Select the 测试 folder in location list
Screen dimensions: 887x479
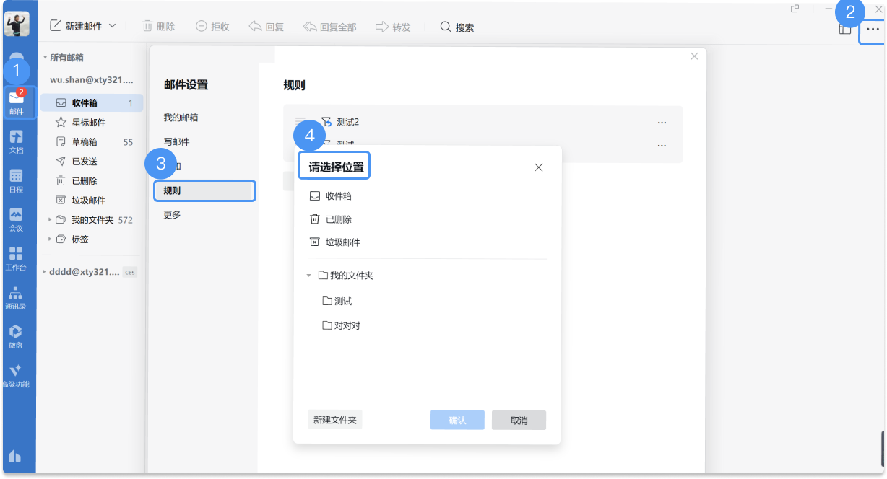[342, 302]
